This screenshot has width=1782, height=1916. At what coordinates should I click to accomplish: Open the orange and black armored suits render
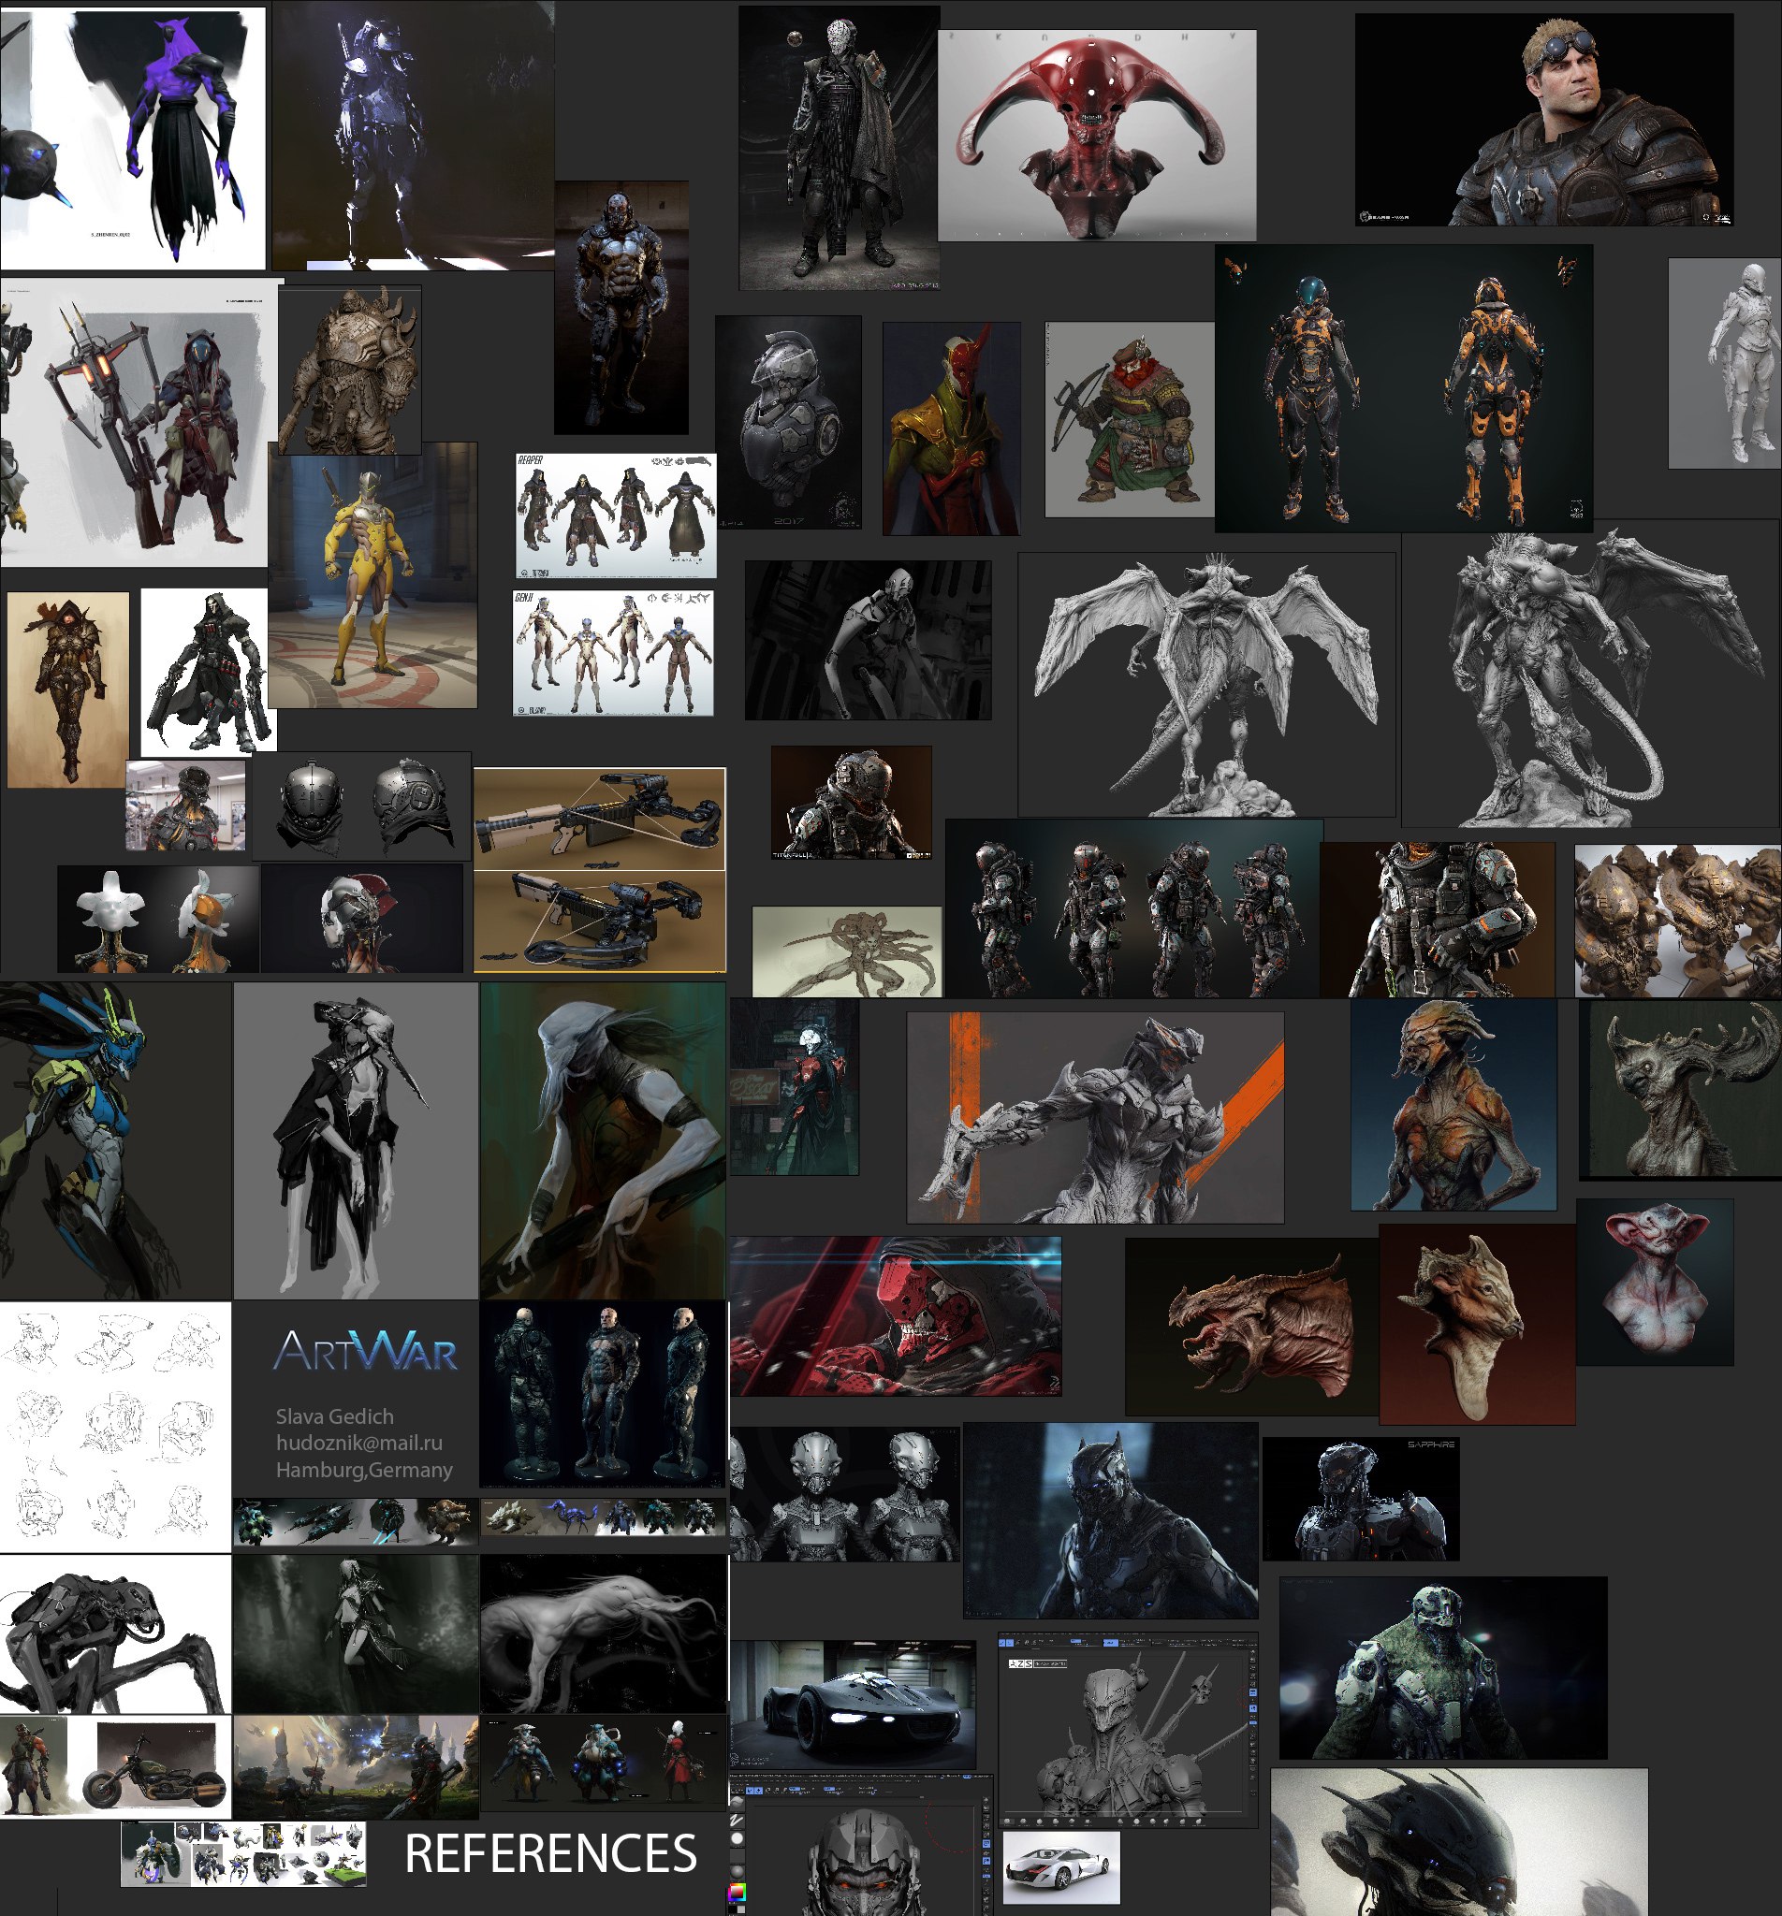(x=1403, y=388)
